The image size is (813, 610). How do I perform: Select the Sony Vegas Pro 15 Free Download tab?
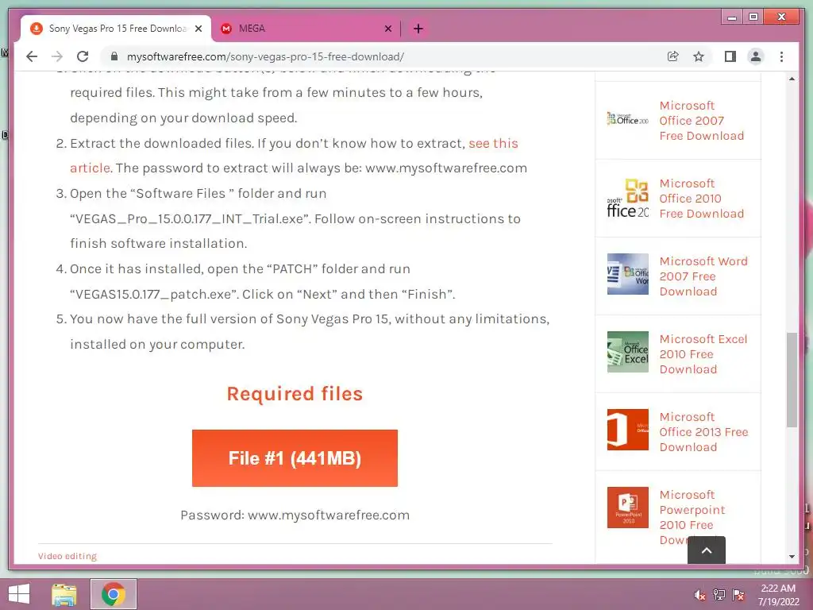116,29
